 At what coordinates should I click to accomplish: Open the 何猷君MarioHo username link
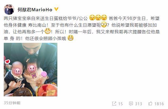click(35, 10)
